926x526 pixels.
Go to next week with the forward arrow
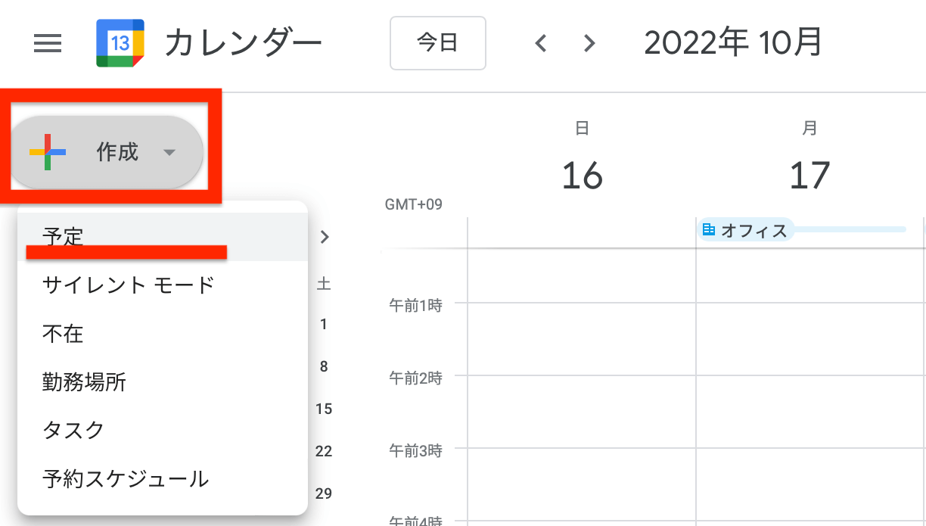coord(589,43)
